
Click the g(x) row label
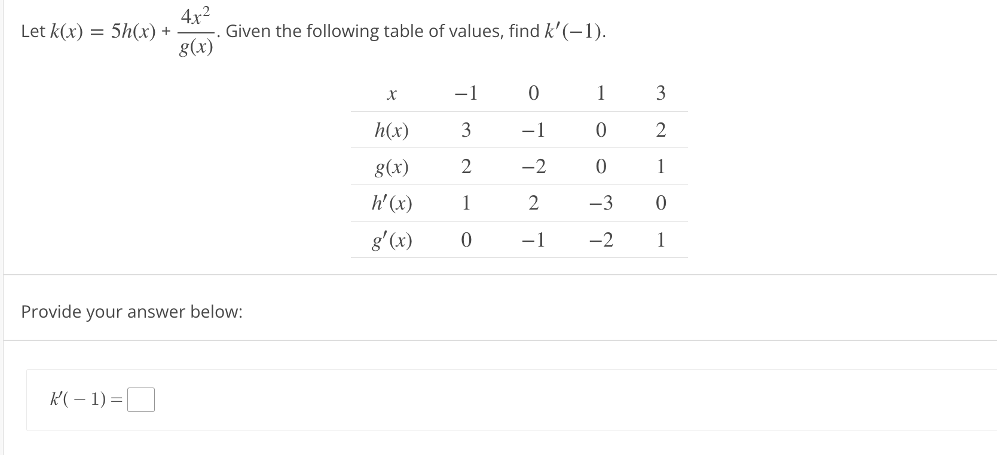click(x=392, y=167)
